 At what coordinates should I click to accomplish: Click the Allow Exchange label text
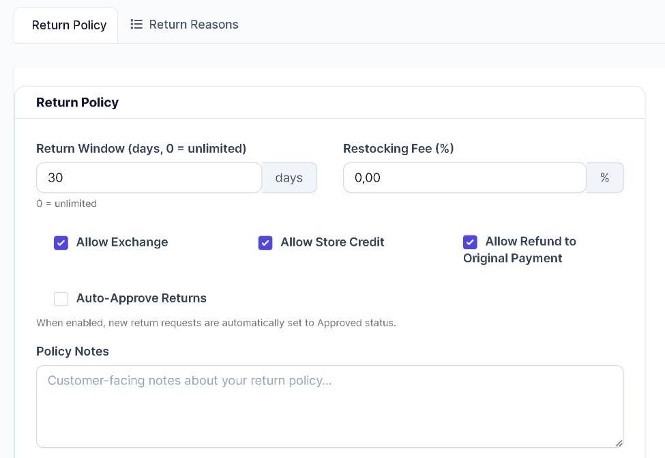[x=122, y=242]
